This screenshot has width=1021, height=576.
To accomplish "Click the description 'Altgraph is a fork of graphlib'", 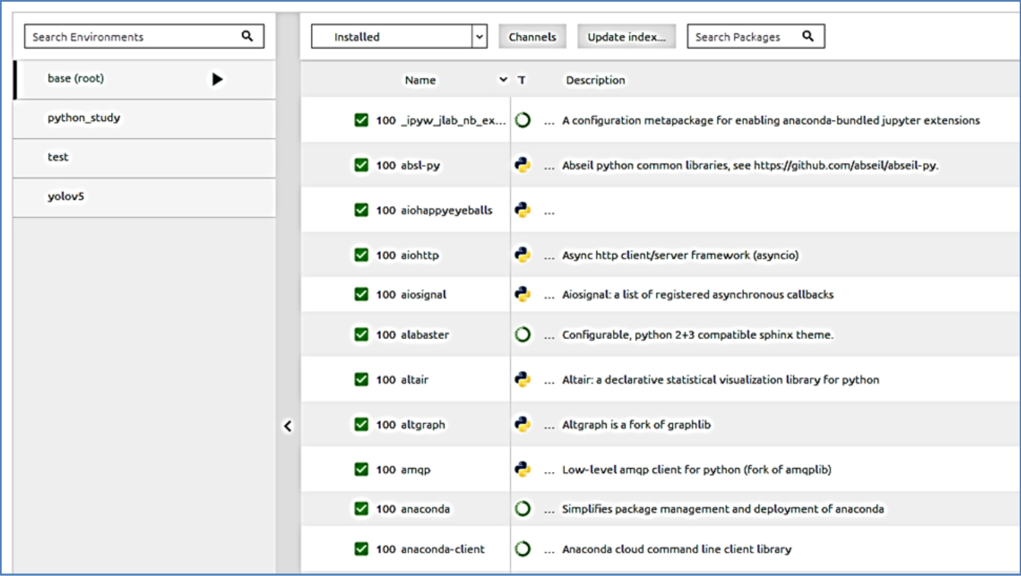I will [636, 425].
